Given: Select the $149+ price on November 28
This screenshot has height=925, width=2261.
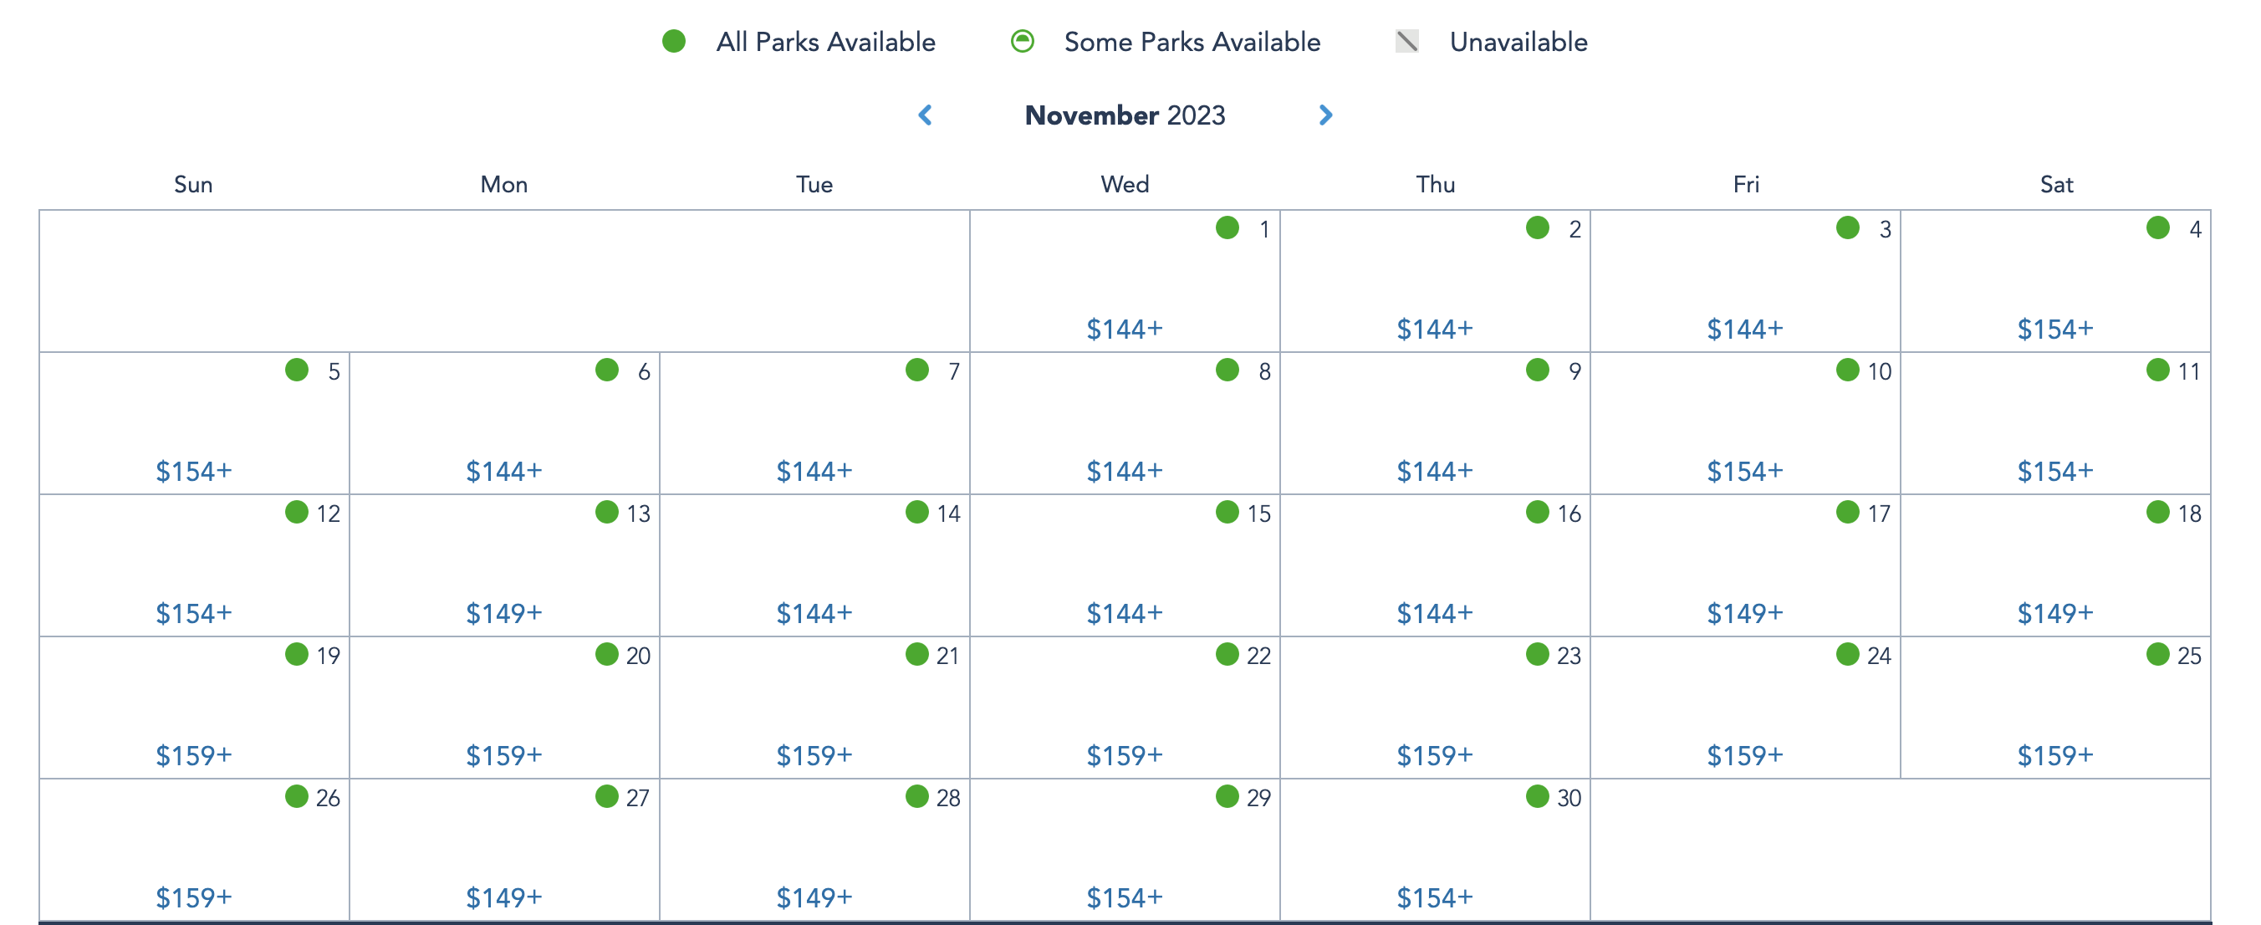Looking at the screenshot, I should coord(814,897).
